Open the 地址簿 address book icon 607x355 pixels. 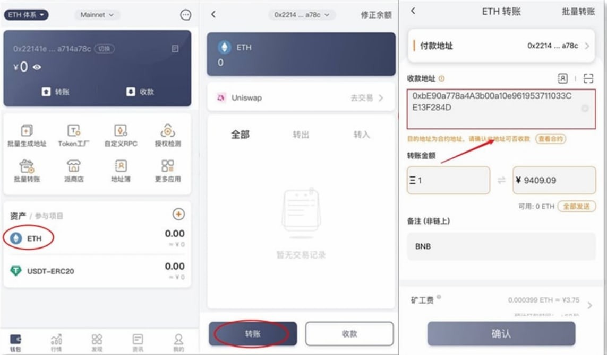click(121, 171)
